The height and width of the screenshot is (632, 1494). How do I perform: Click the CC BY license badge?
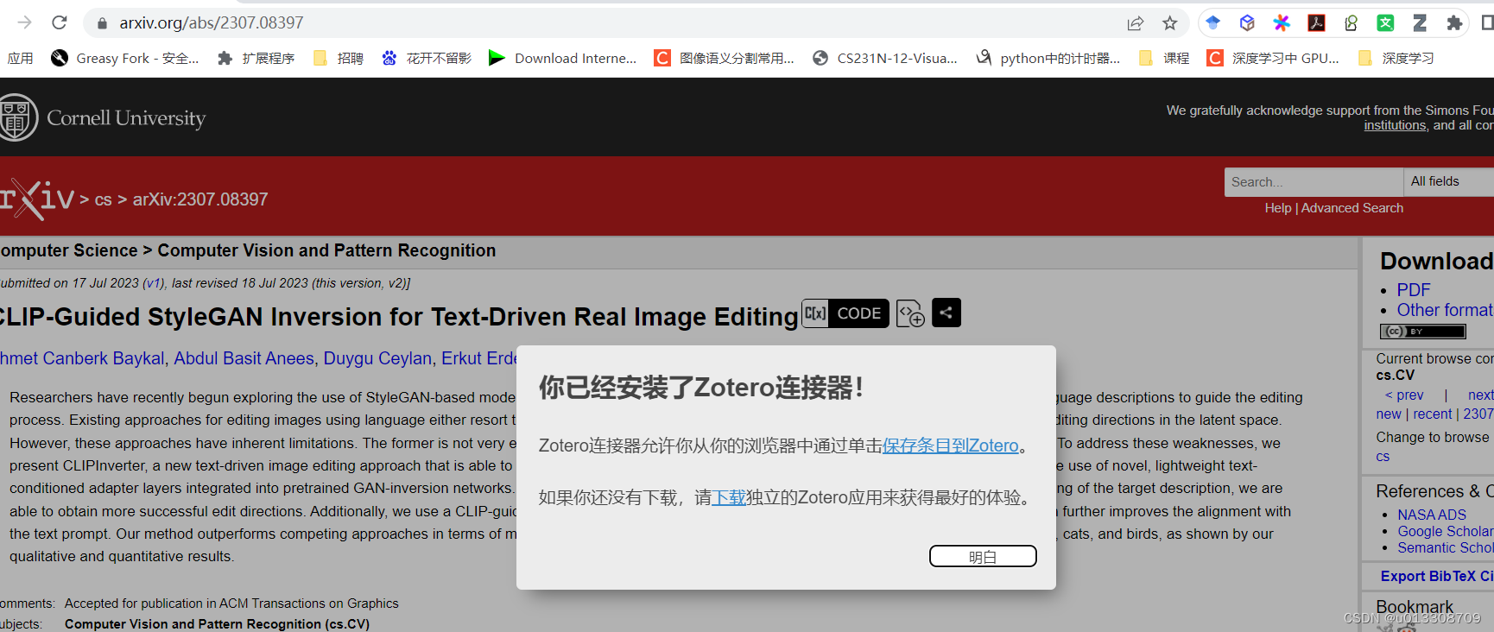click(1422, 332)
